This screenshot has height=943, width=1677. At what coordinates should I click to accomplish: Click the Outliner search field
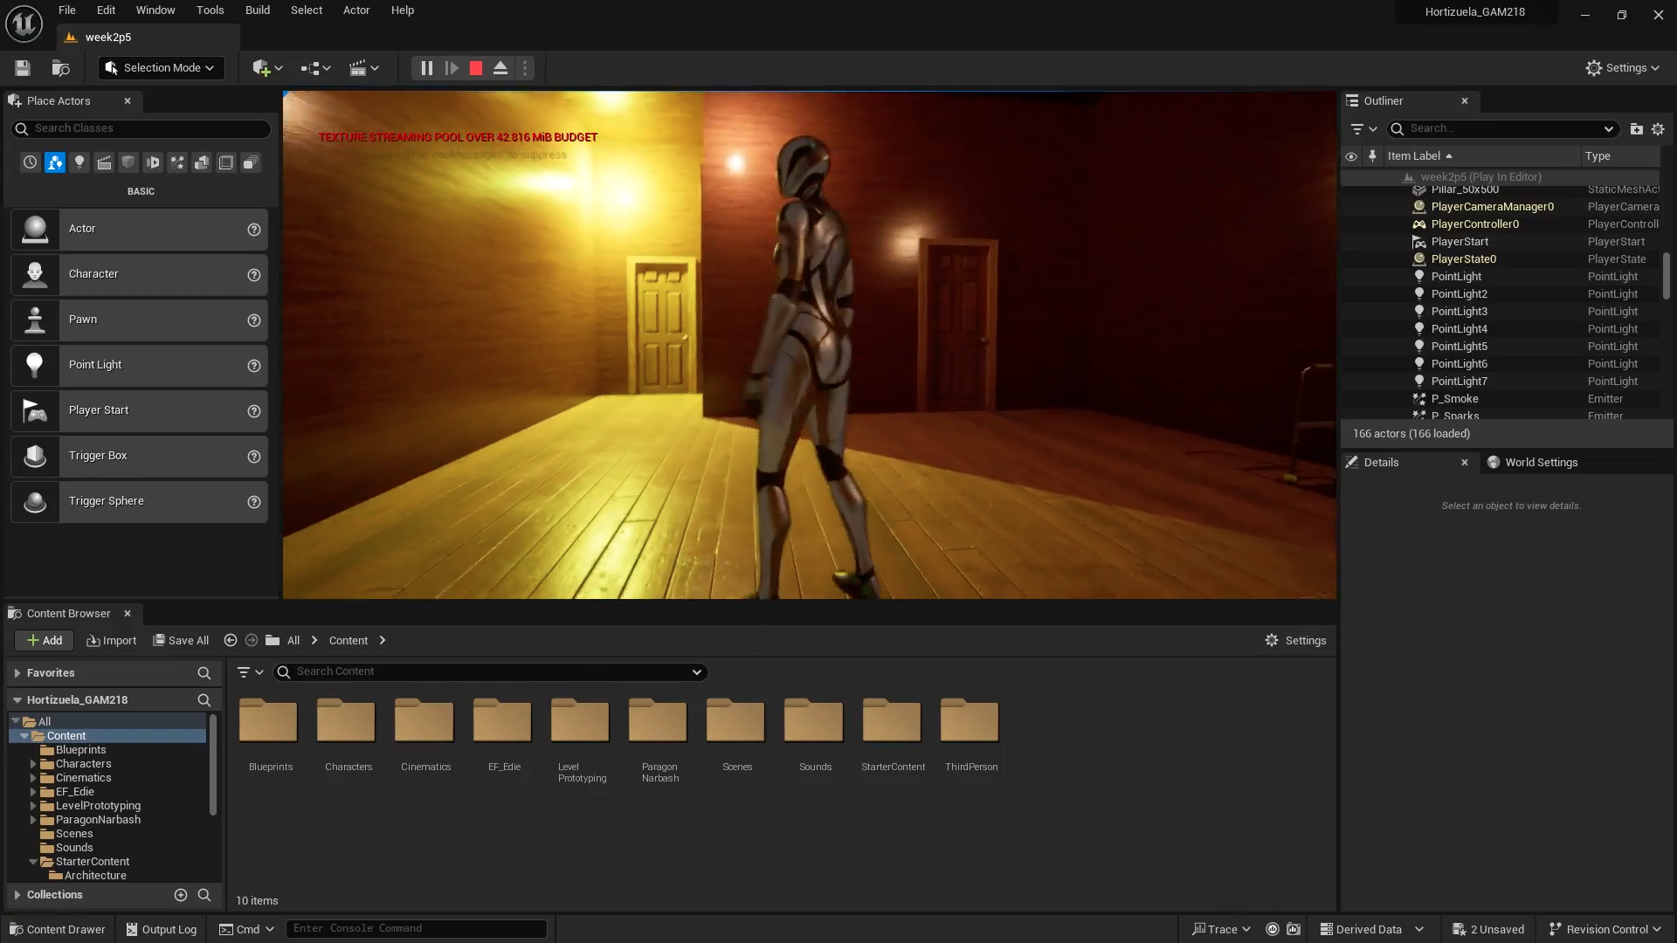(x=1501, y=129)
